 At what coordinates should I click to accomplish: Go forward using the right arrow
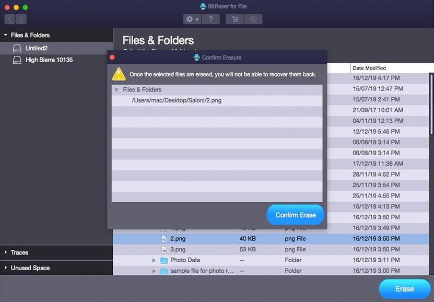[x=21, y=19]
